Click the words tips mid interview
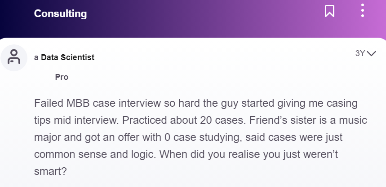This screenshot has height=187, width=386. point(77,121)
